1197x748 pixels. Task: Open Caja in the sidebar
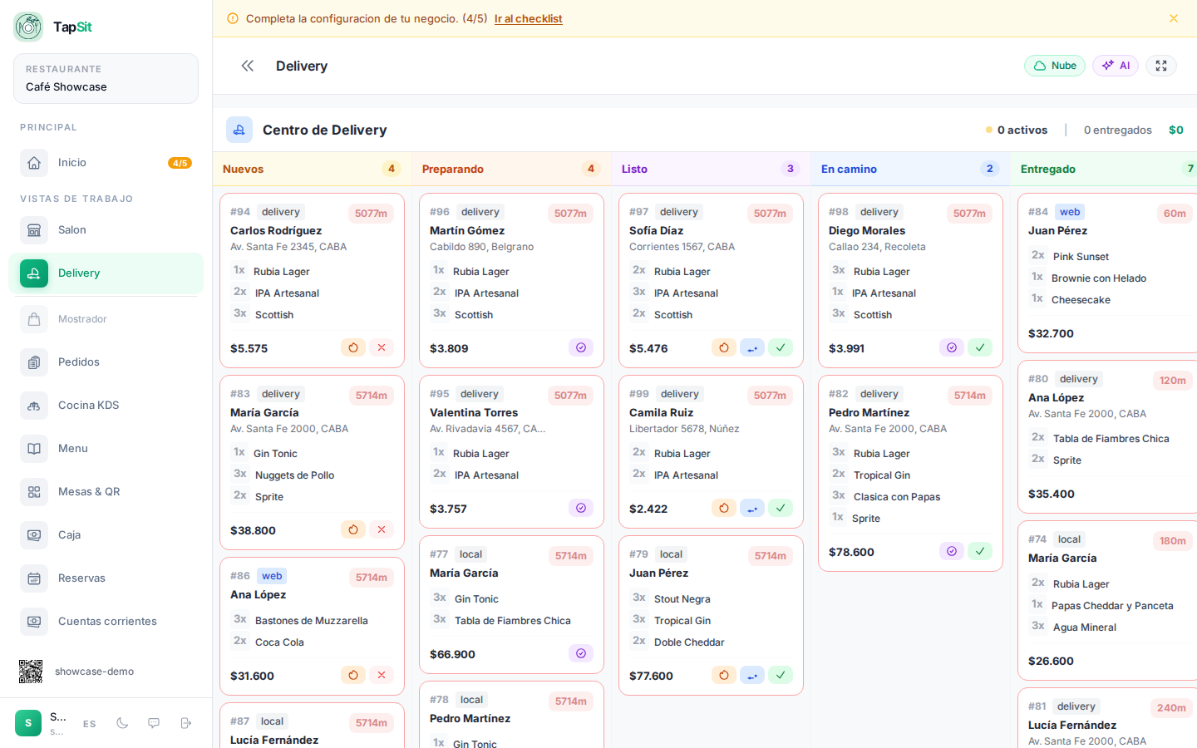coord(106,535)
